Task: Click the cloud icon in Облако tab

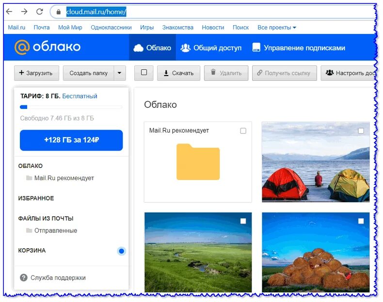Action: [138, 48]
